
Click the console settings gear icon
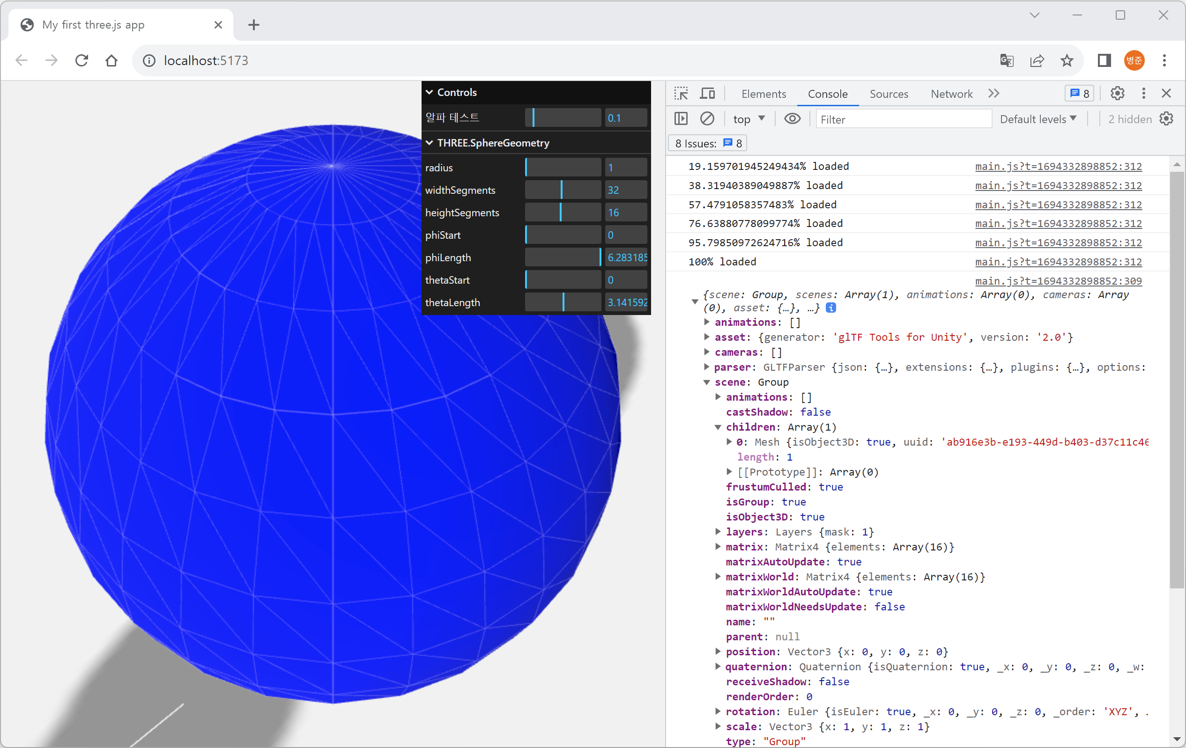coord(1166,118)
